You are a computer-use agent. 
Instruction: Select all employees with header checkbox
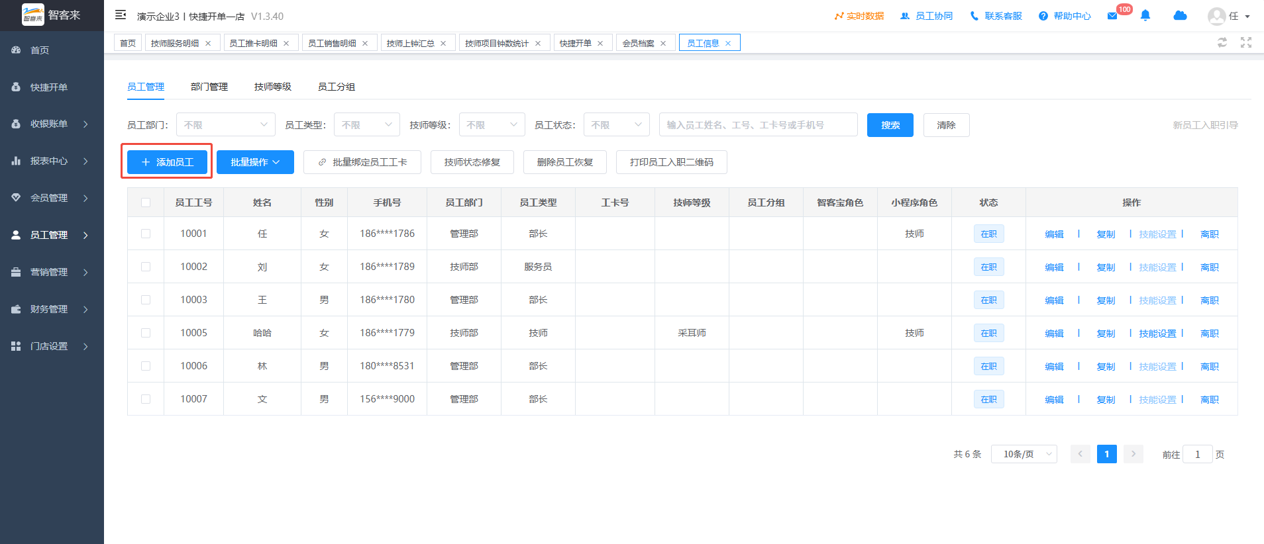(146, 203)
